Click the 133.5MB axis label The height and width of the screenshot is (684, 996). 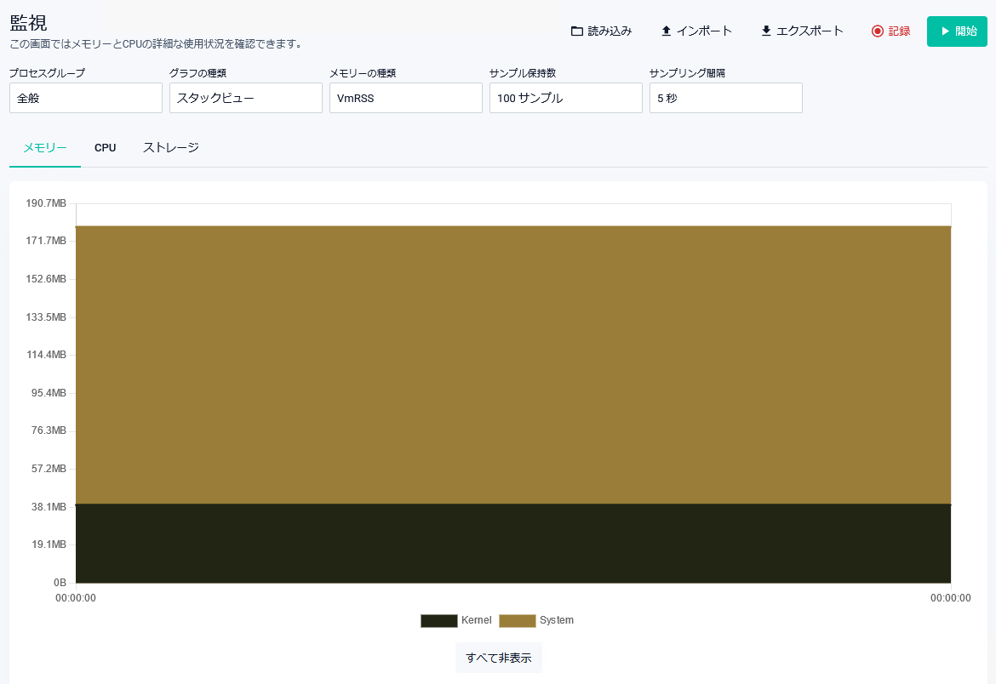(x=46, y=317)
